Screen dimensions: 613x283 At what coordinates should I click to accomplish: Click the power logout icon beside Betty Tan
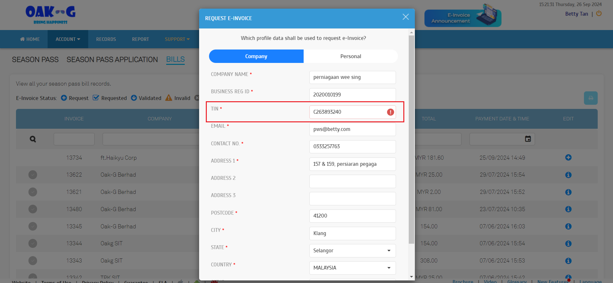(x=599, y=13)
